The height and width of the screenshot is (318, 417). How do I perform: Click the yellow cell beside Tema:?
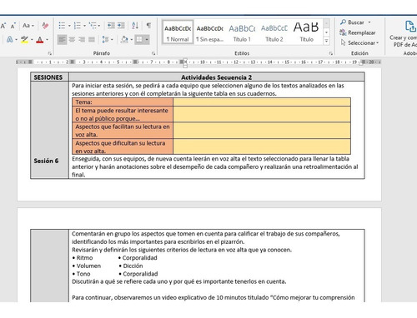tap(262, 102)
